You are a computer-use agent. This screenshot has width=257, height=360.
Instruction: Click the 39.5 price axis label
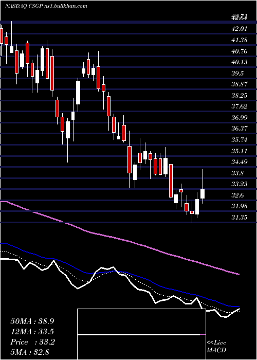[x=237, y=73]
